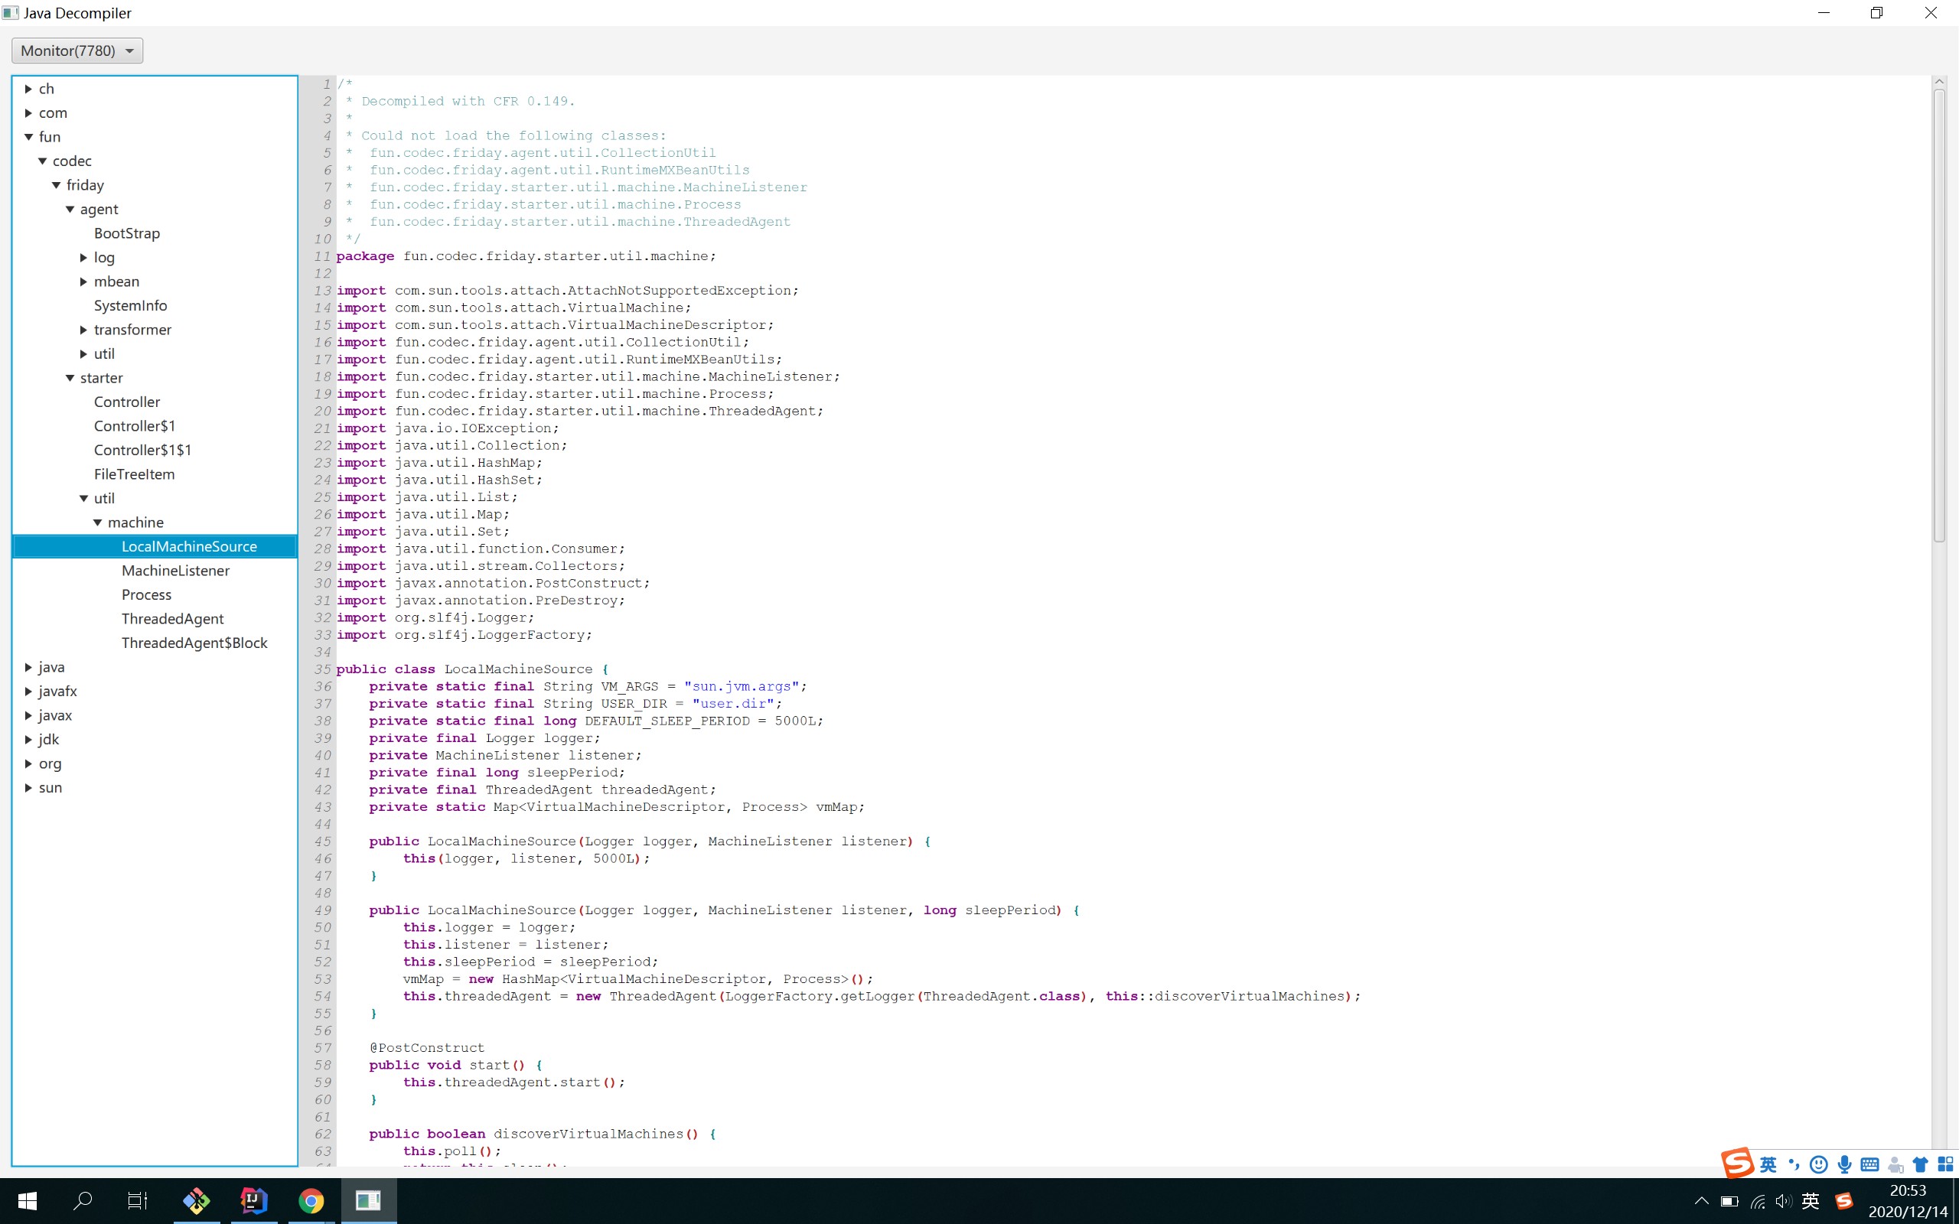Launch IntelliJ IDEA from the taskbar
The image size is (1959, 1224).
[x=253, y=1200]
